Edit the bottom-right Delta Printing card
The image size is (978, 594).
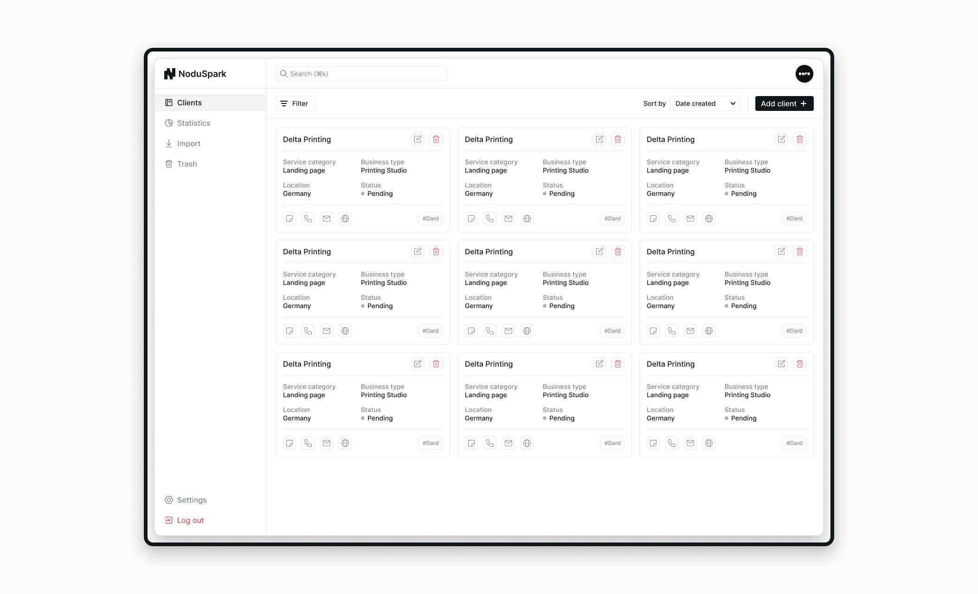point(781,364)
